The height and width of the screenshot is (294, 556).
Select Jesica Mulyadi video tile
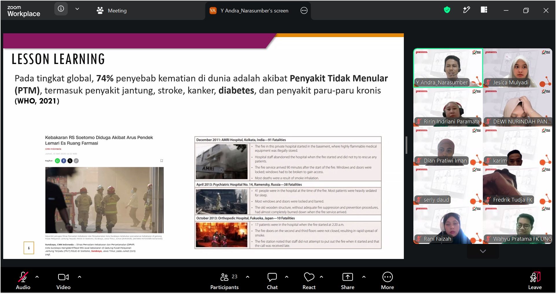[518, 68]
